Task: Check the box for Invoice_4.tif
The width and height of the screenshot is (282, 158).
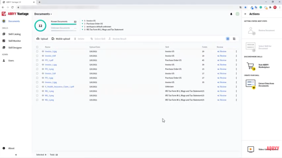Action: tap(37, 56)
